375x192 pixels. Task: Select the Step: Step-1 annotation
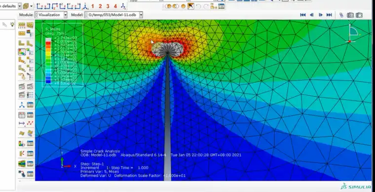click(92, 164)
